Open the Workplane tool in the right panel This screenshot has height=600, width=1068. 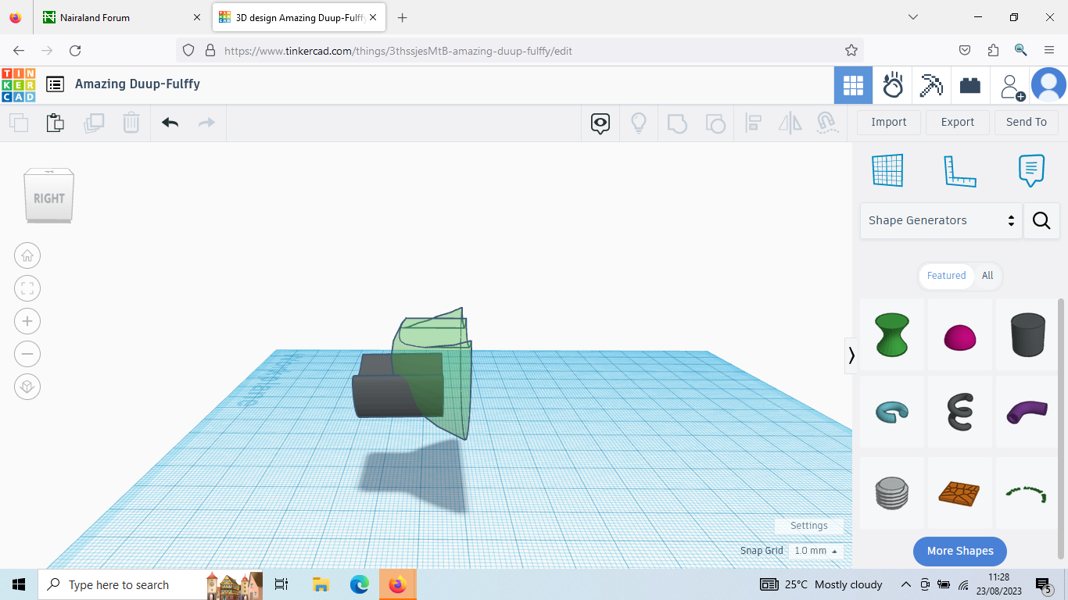[x=887, y=170]
